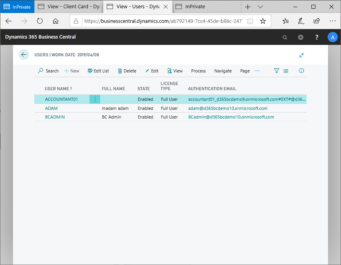Click Enabled state in ACCOUNTANT01 row
341x265 pixels.
click(x=145, y=99)
